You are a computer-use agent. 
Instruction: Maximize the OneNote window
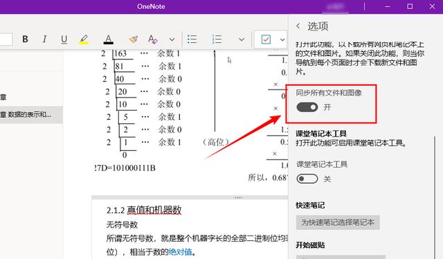click(410, 6)
